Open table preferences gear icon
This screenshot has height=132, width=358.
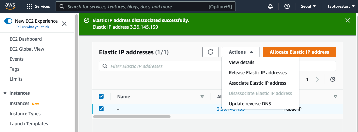[x=333, y=79]
